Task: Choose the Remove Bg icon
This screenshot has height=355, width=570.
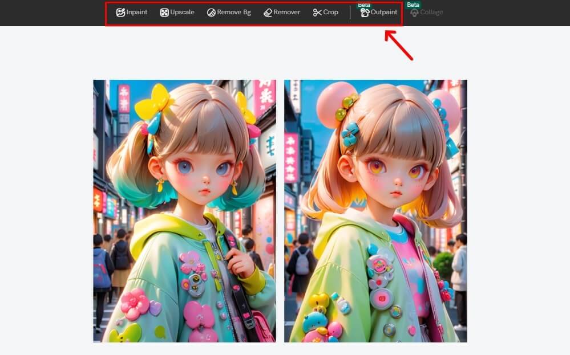Action: (x=211, y=13)
